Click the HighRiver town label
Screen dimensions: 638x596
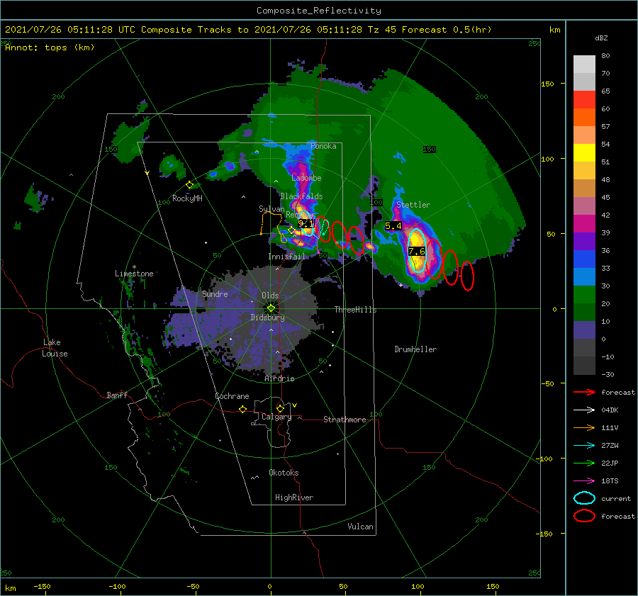click(294, 497)
